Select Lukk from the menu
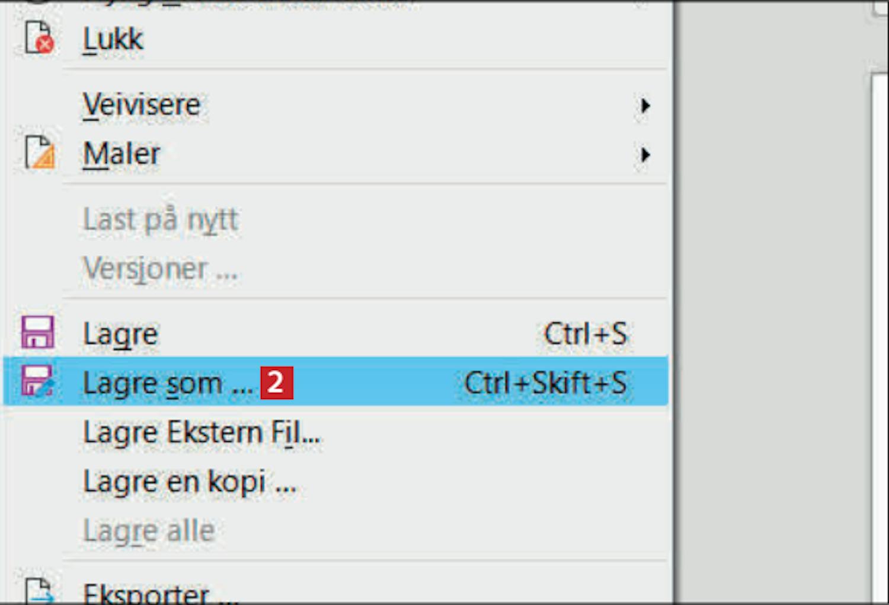This screenshot has height=605, width=889. (335, 39)
